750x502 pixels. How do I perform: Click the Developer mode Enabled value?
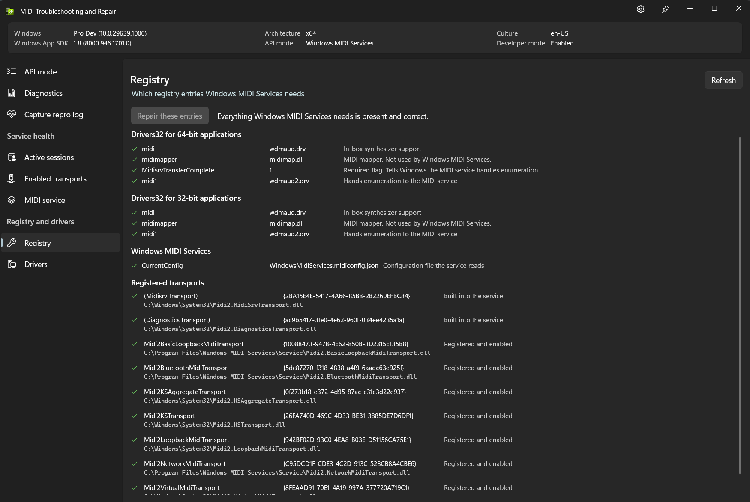click(x=562, y=43)
